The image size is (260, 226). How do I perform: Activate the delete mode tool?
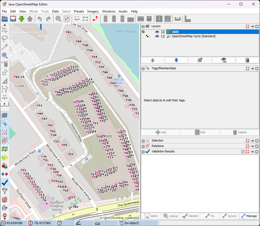tap(5, 64)
